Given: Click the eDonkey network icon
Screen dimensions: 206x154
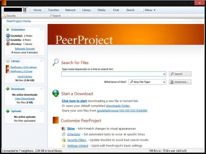Looking at the screenshot, I should pyautogui.click(x=8, y=44).
